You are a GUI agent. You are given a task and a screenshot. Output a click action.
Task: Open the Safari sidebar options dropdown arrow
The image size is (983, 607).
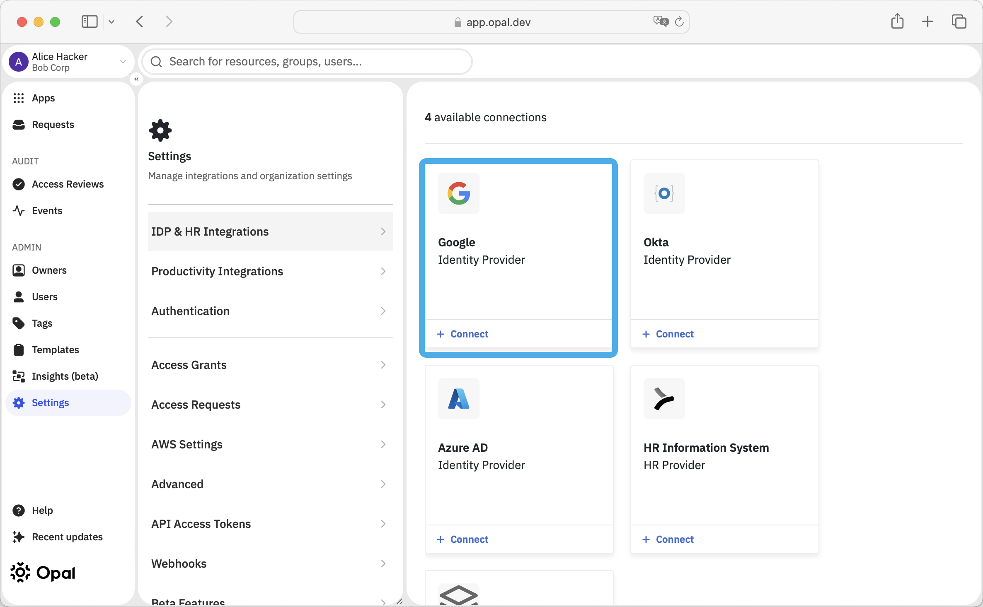coord(111,22)
